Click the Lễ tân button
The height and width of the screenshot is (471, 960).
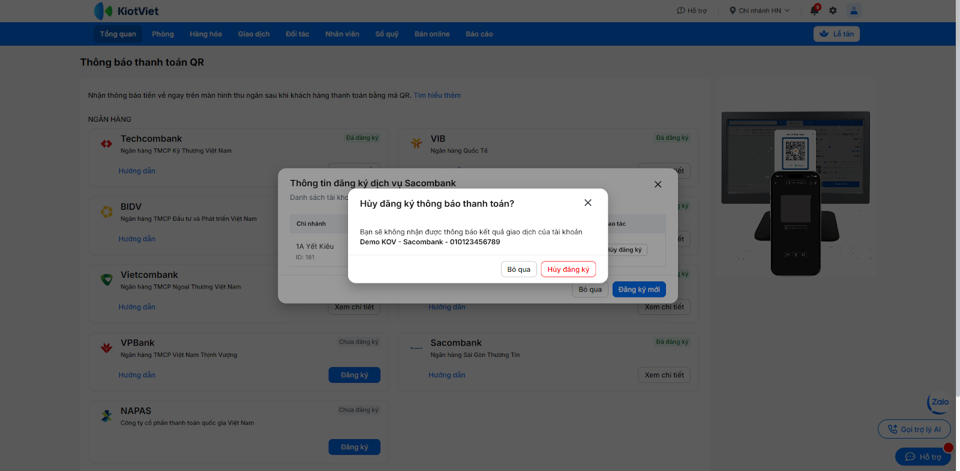pyautogui.click(x=836, y=34)
